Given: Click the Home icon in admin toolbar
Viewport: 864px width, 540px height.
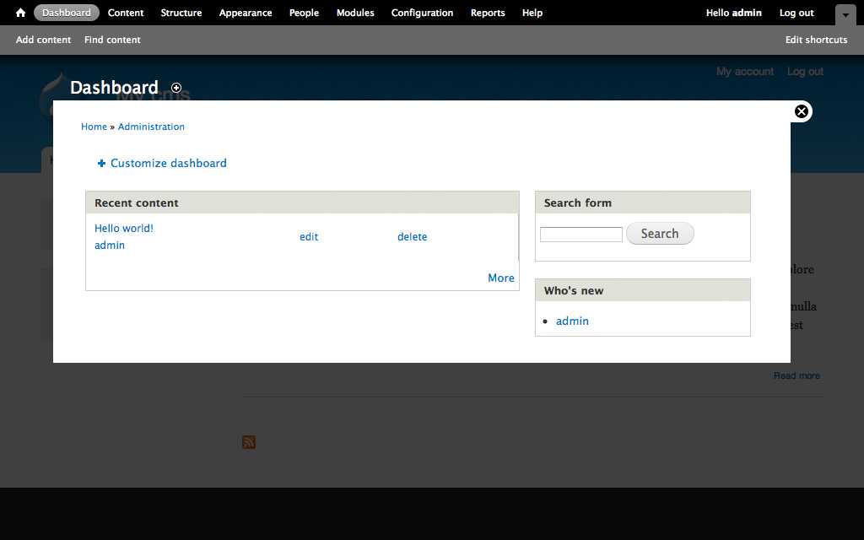Looking at the screenshot, I should tap(20, 13).
